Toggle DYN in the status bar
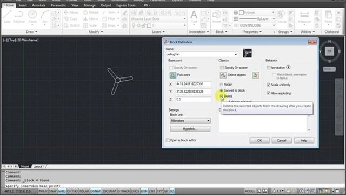Image resolution: width=346 pixels, height=195 pixels. 144,191
